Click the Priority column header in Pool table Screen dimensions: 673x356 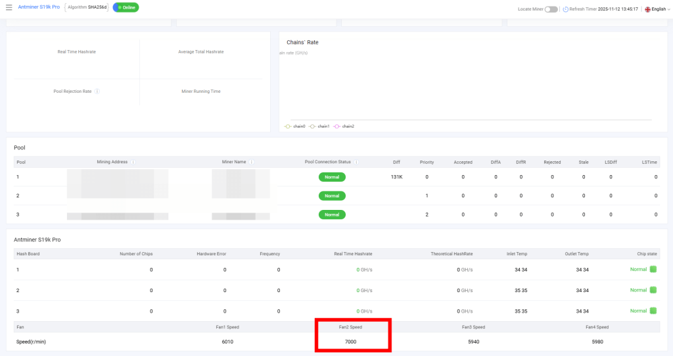pos(427,162)
